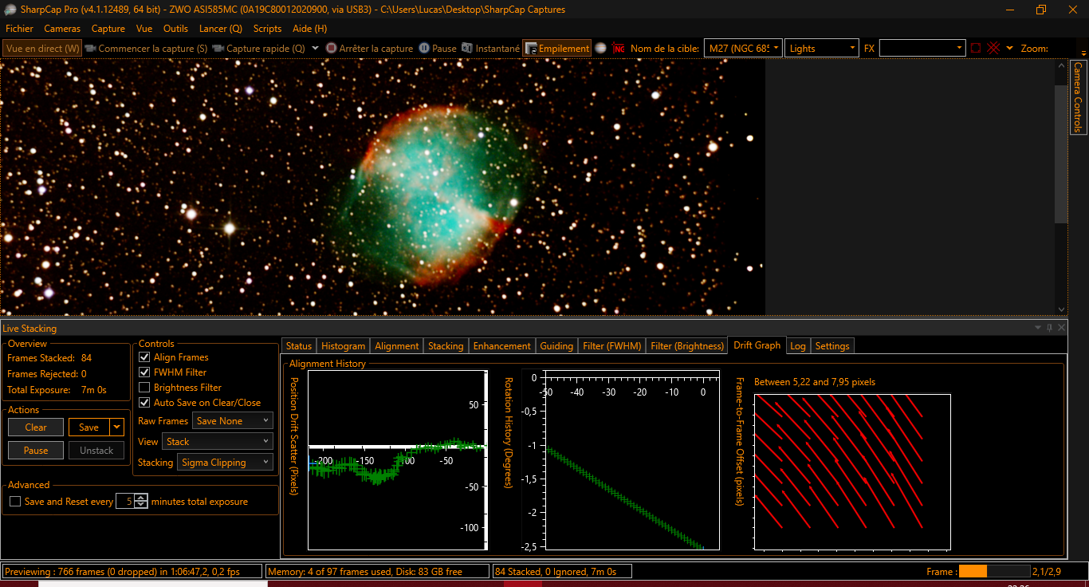Toggle the Align Frames checkbox
Screen dimensions: 1089x587
pyautogui.click(x=144, y=357)
